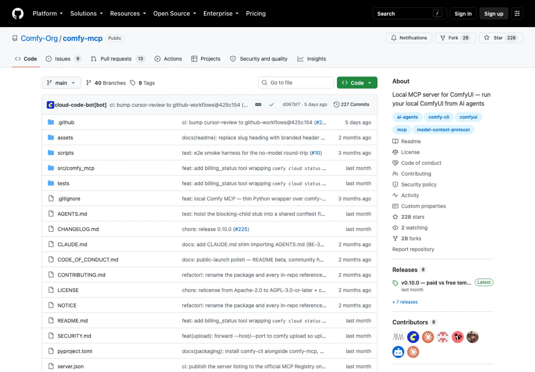
Task: Expand the Resources menu
Action: click(128, 13)
